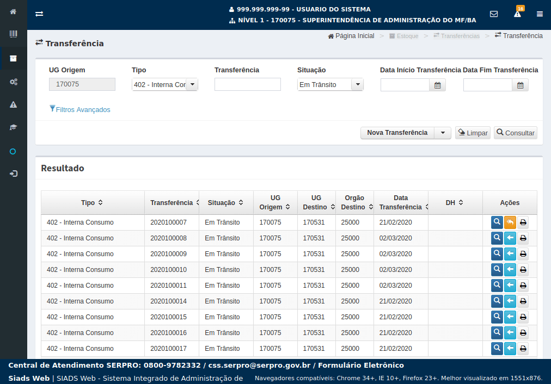
Task: Click the Transferência number input field
Action: 248,85
